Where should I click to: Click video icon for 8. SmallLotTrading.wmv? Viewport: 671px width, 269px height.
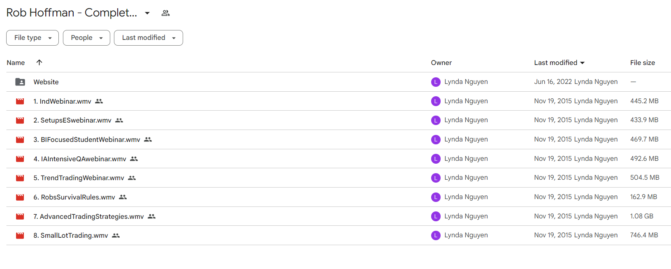[x=20, y=235]
